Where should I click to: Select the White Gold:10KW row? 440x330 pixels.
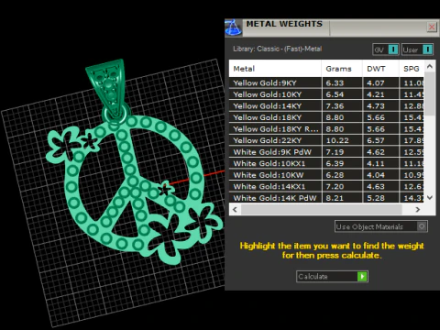tap(326, 175)
